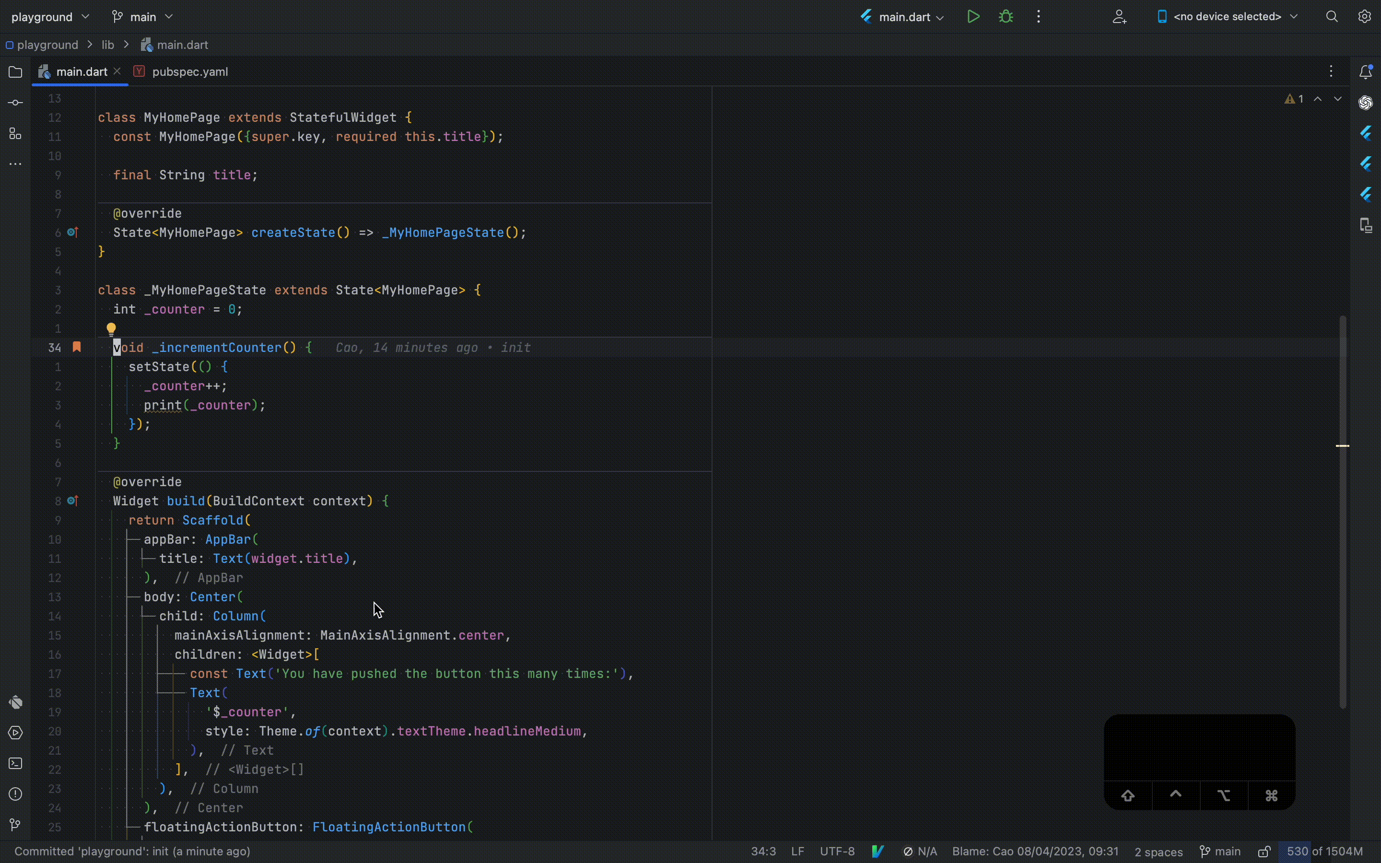
Task: Toggle the bookmark on line 34
Action: 76,347
